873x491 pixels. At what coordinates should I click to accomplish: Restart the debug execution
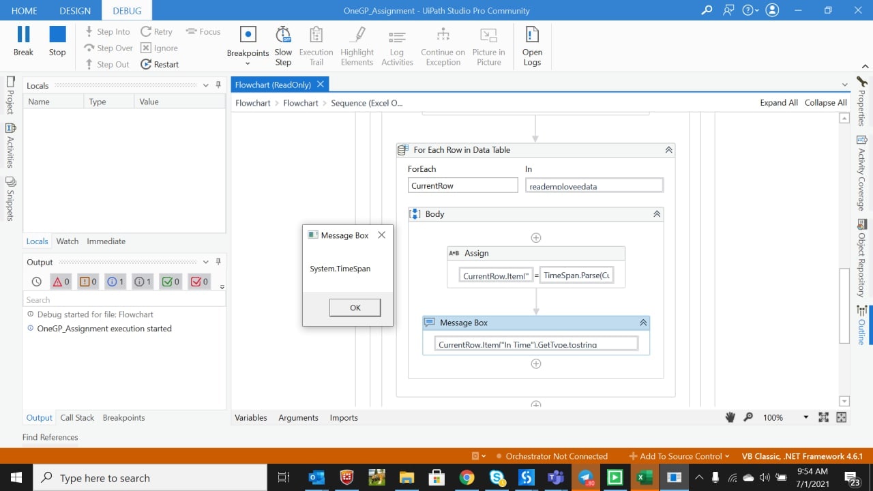point(160,64)
